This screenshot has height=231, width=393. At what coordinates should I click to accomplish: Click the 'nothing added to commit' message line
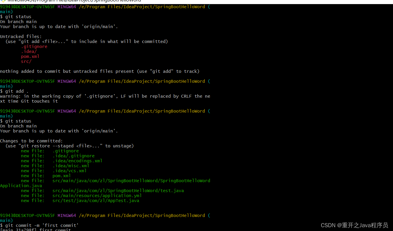tap(100, 71)
